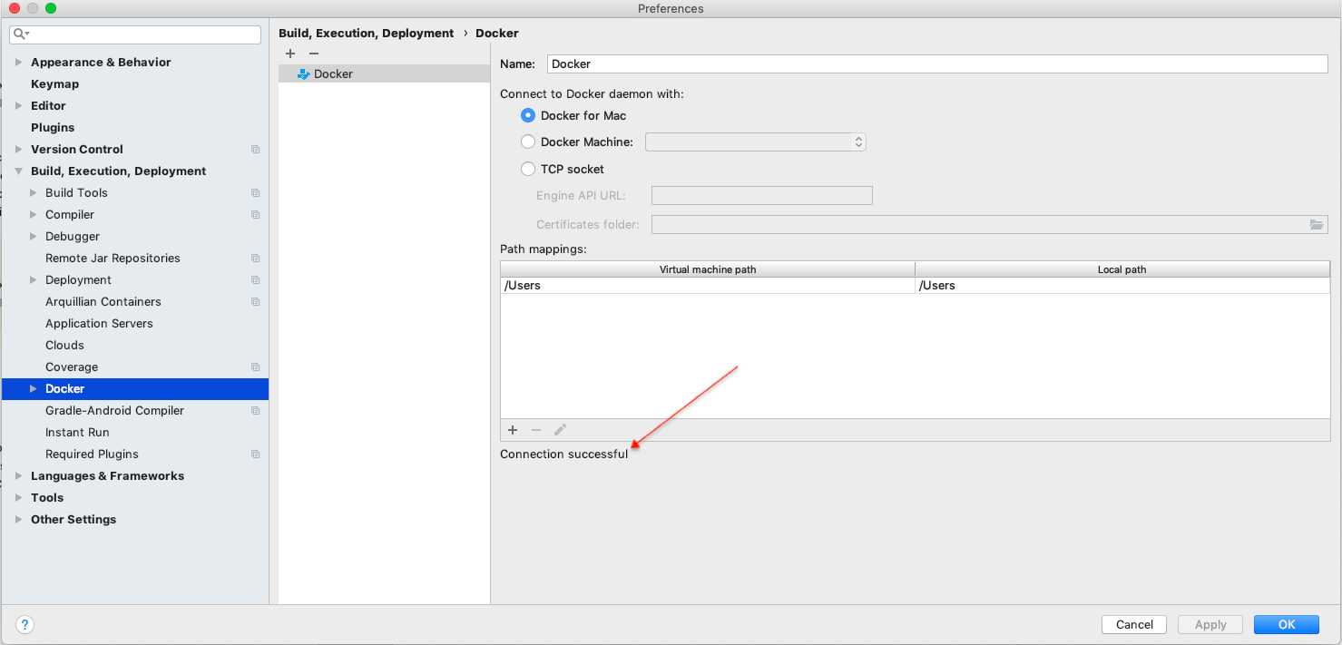This screenshot has height=645, width=1342.
Task: Click the Apply button
Action: point(1210,624)
